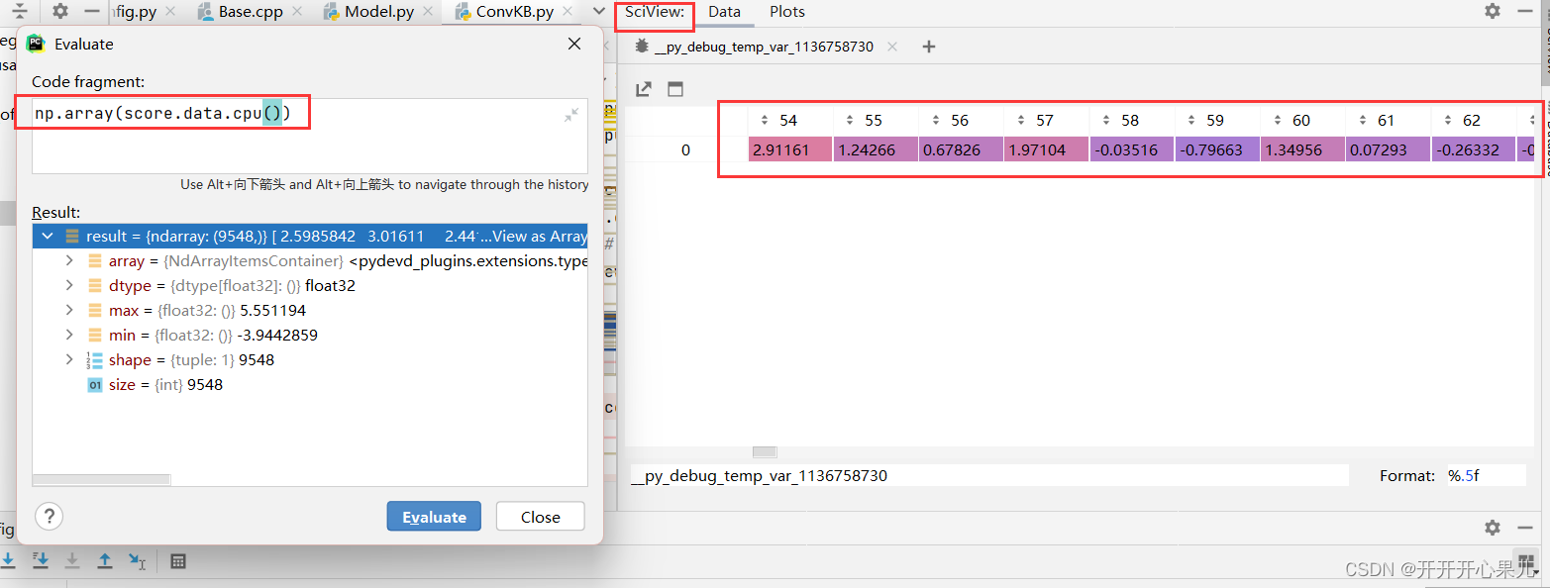1550x588 pixels.
Task: Select the Run to Cursor icon
Action: [136, 560]
